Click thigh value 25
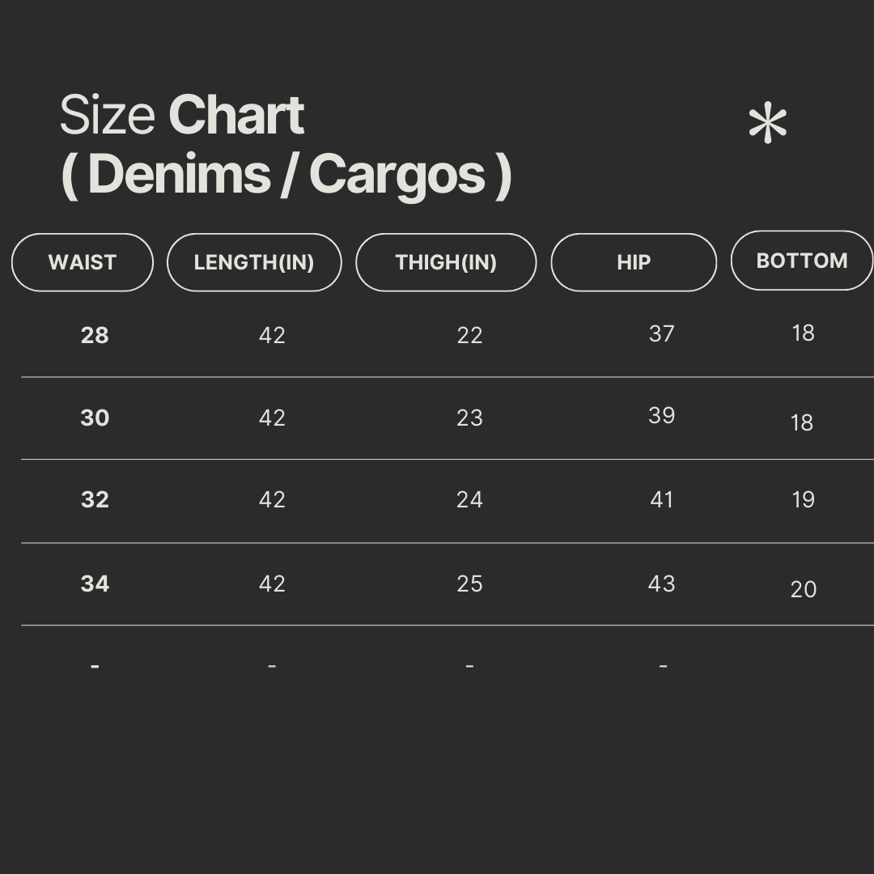874x874 pixels. (469, 583)
